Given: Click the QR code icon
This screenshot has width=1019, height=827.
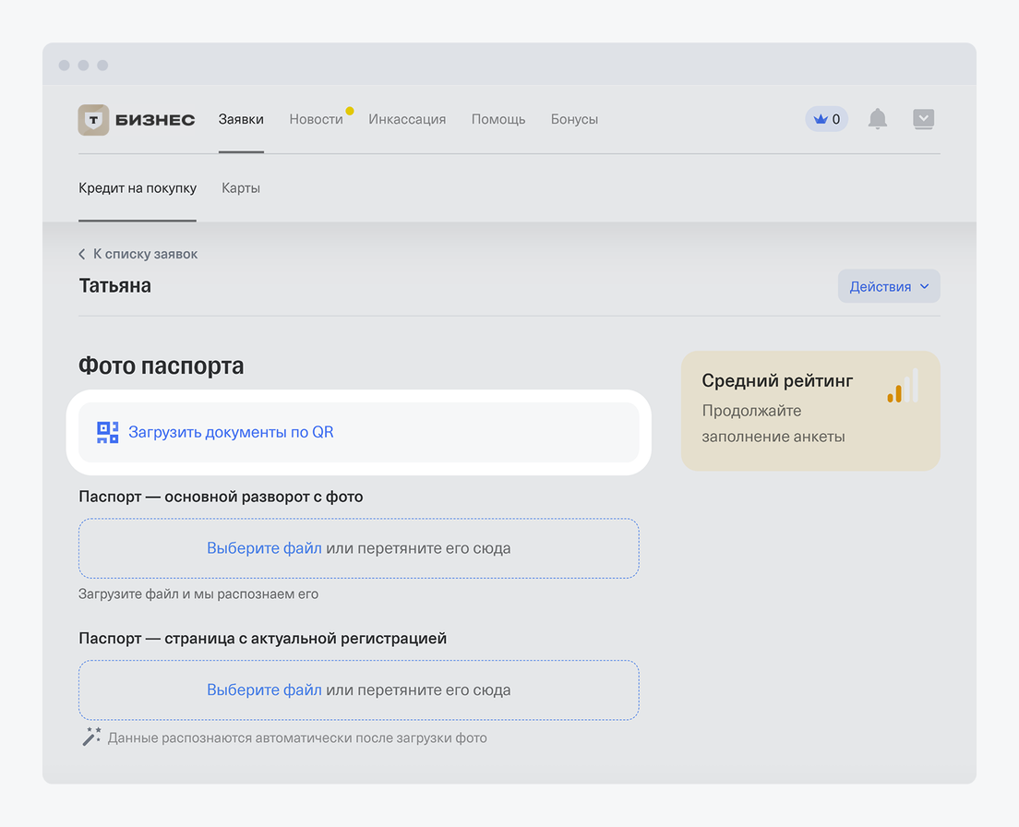Looking at the screenshot, I should pyautogui.click(x=108, y=432).
